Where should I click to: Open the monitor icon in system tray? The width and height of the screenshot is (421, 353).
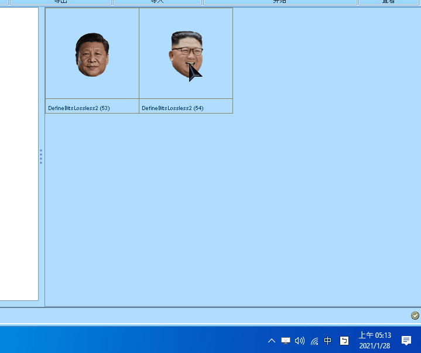point(286,341)
